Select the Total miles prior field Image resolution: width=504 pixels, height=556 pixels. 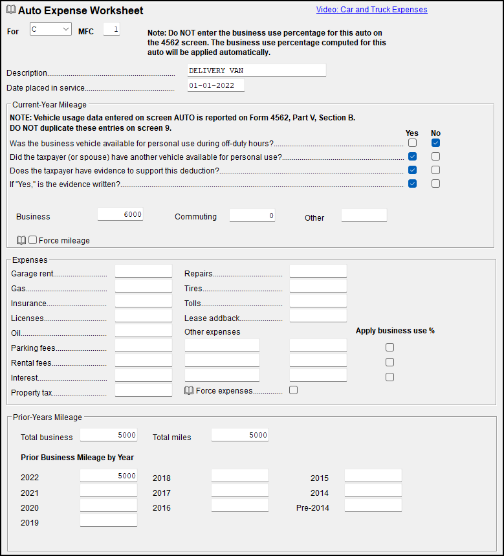(240, 435)
